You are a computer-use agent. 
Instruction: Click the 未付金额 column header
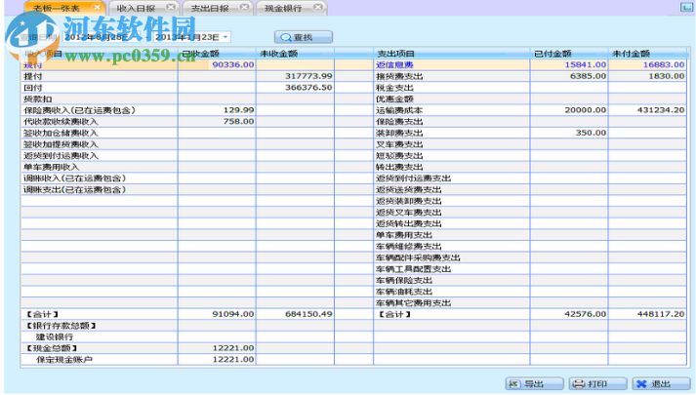(647, 54)
